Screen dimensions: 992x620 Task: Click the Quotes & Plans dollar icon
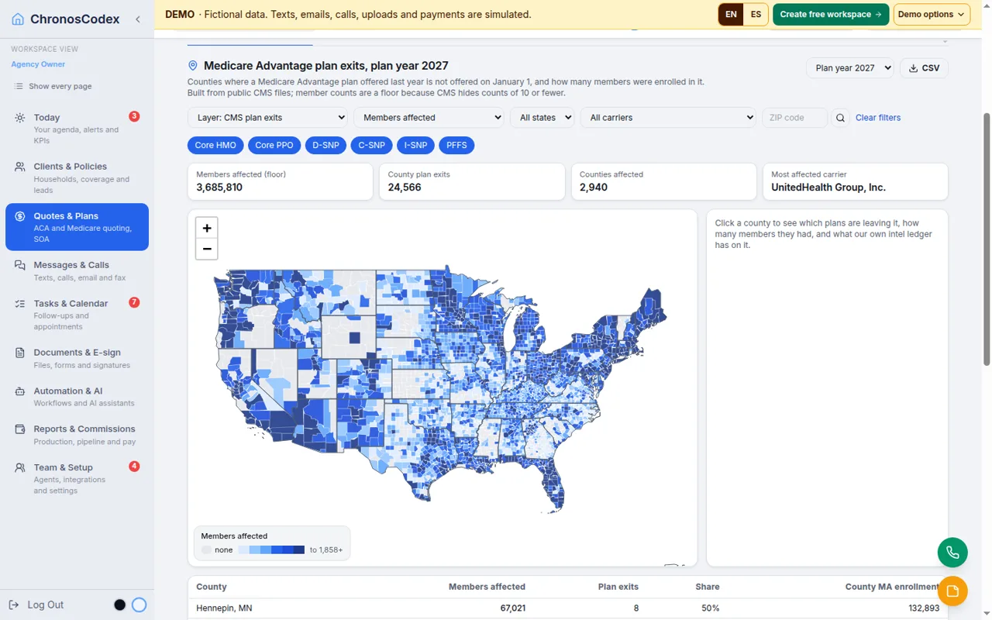click(19, 216)
